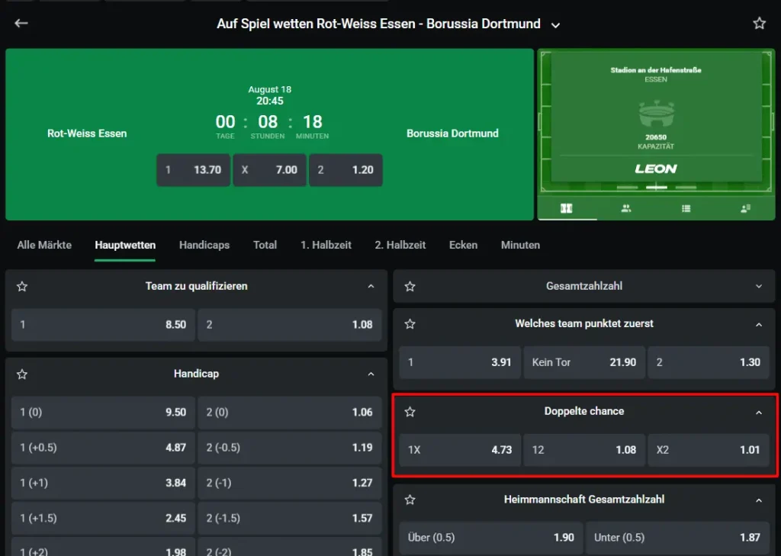Favorite the Handicap market
This screenshot has width=781, height=556.
pos(22,374)
